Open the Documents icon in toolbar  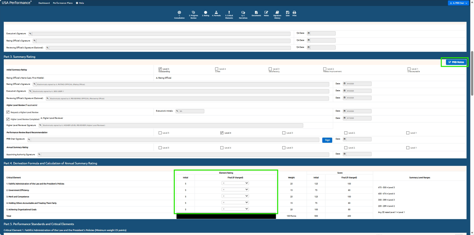click(256, 14)
